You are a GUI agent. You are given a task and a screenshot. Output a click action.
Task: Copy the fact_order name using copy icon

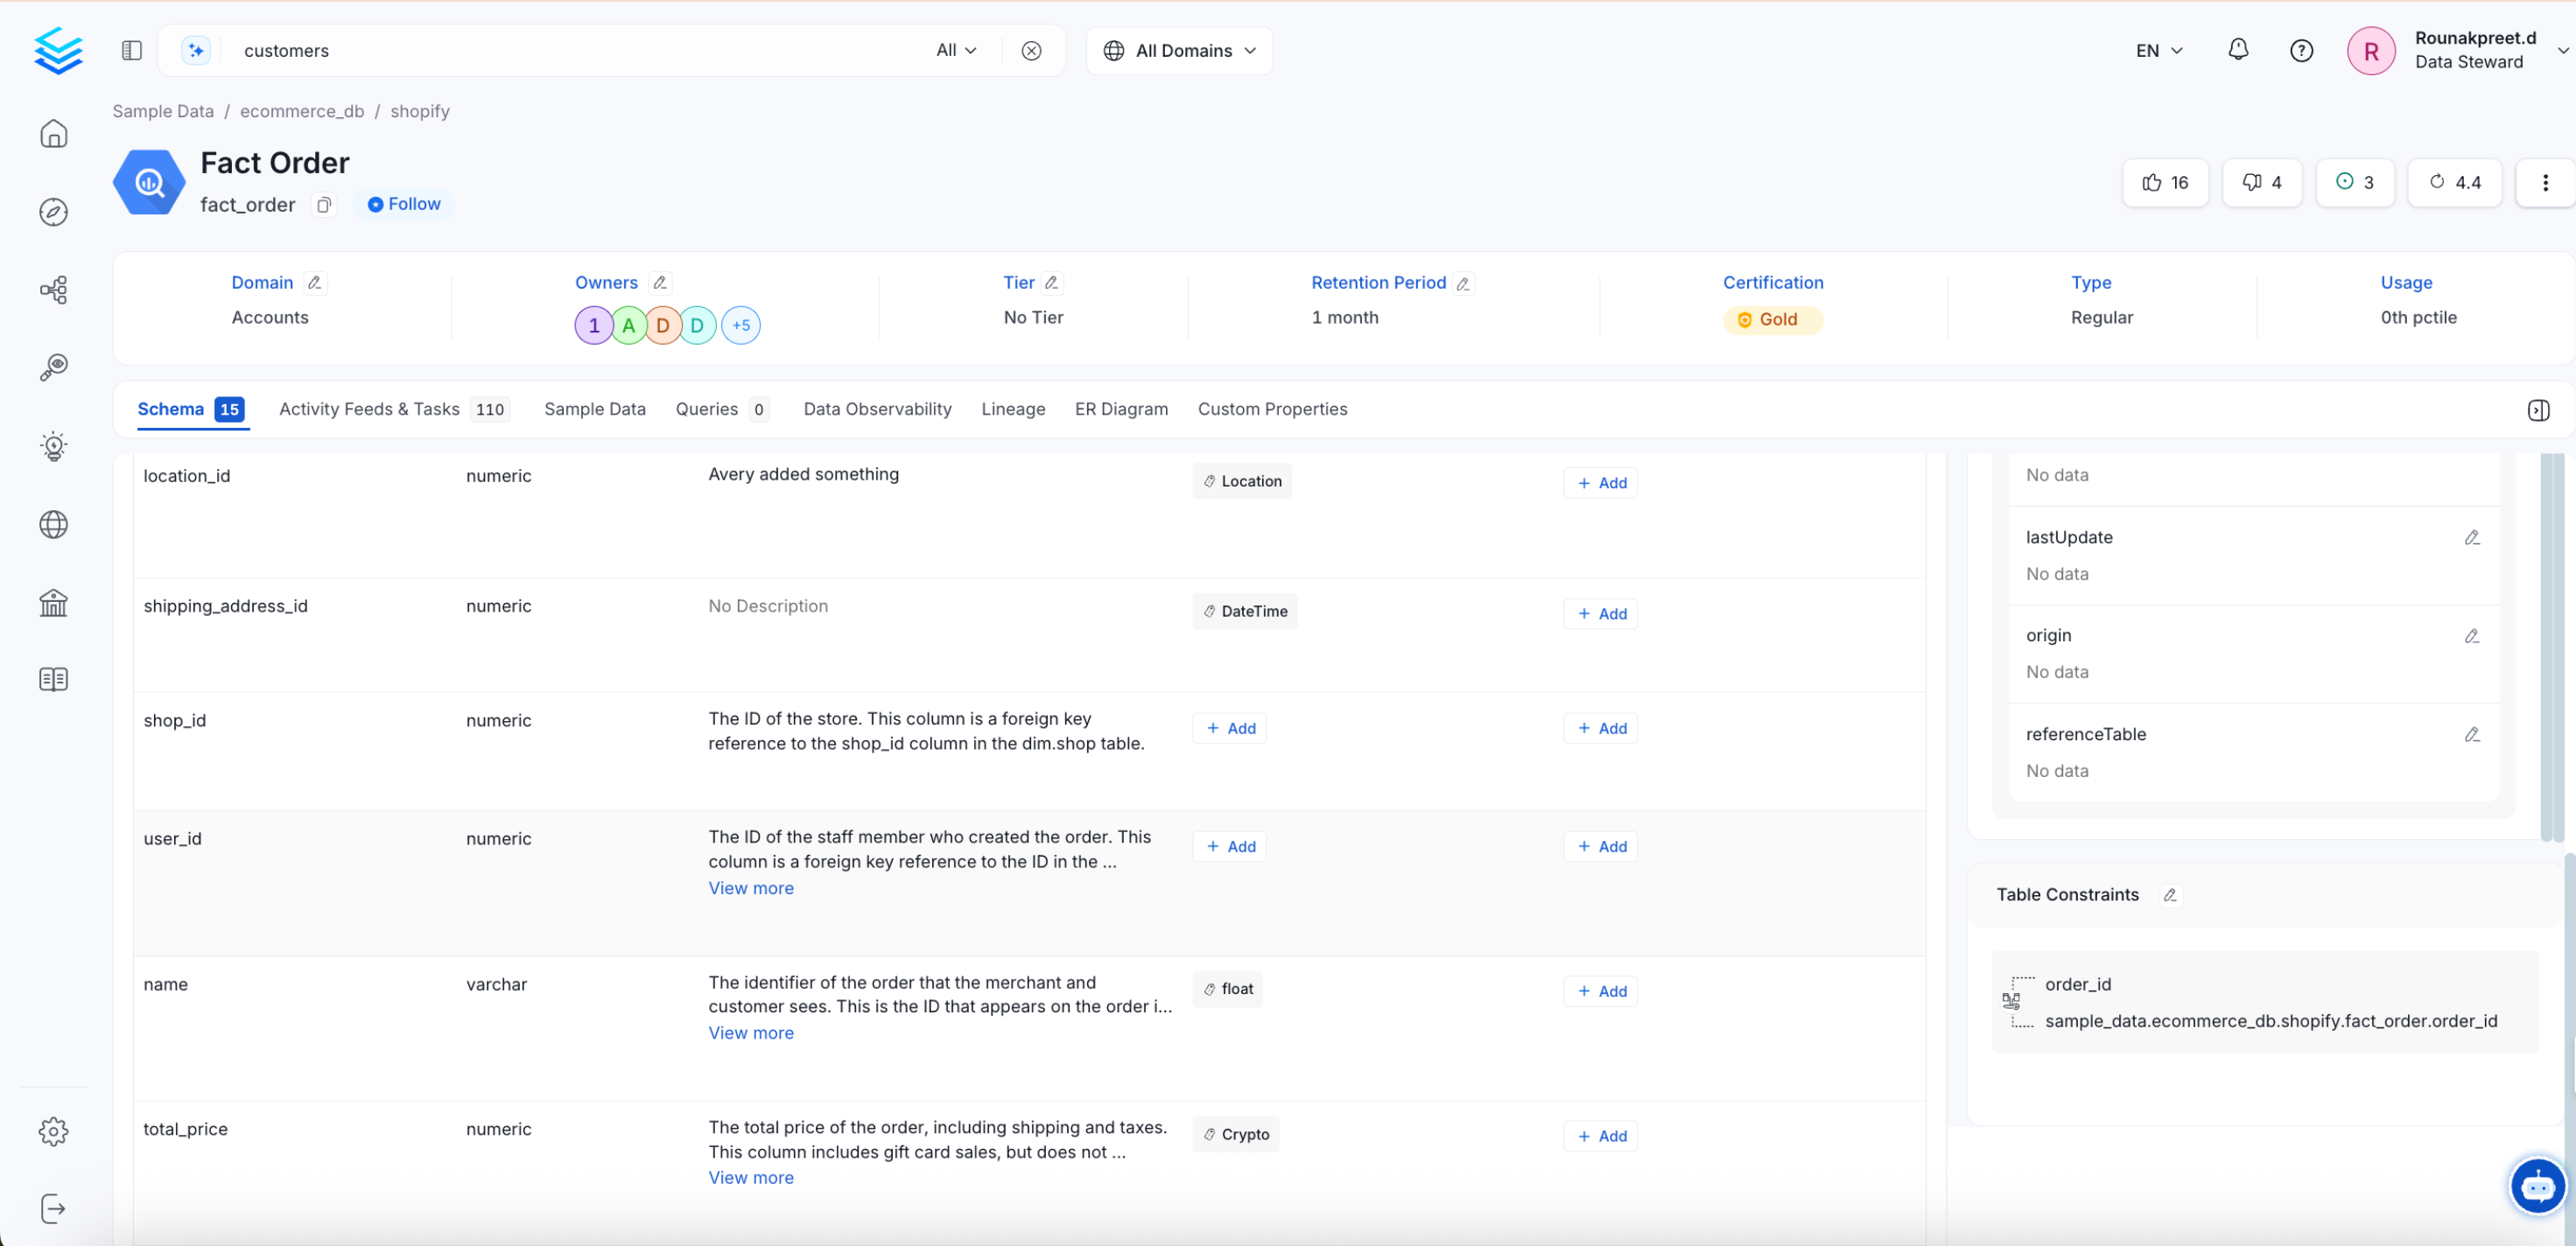323,205
